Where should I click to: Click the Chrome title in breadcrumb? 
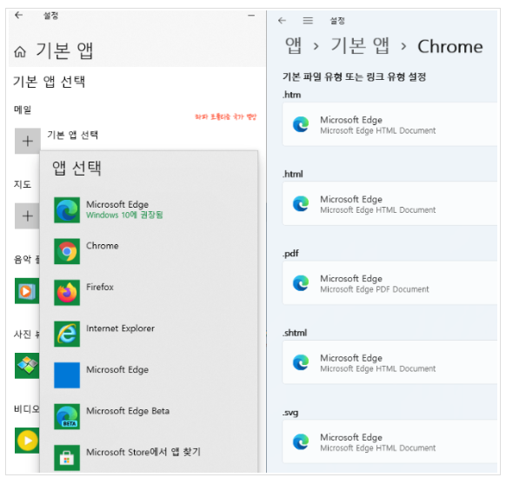[x=450, y=47]
